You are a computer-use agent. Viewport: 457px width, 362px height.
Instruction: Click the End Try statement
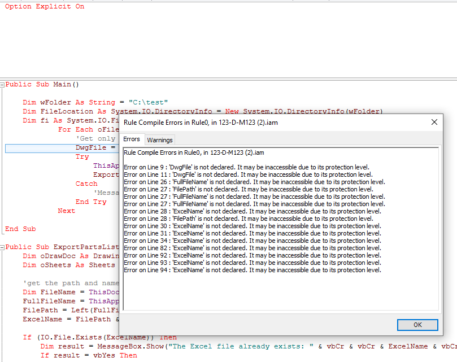(x=91, y=202)
